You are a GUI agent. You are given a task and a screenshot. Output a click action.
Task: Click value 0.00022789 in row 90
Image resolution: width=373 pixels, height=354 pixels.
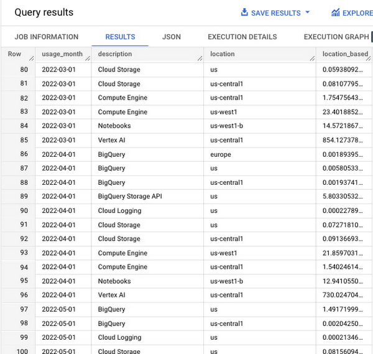click(343, 211)
